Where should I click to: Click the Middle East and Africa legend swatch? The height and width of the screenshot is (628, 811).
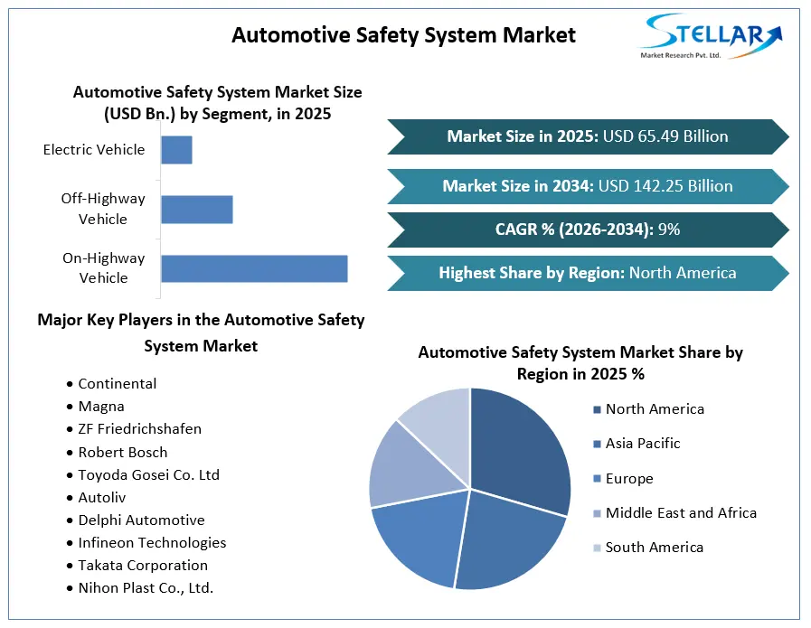[597, 513]
